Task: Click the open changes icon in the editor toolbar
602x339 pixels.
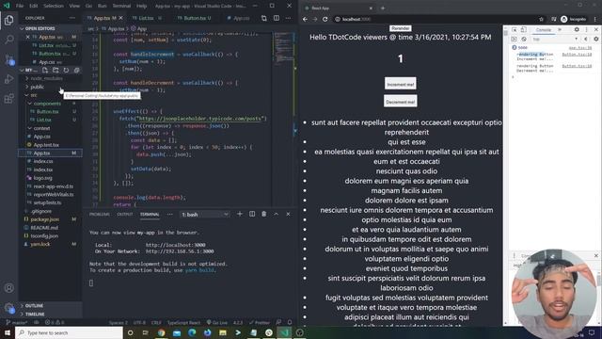Action: coord(263,18)
